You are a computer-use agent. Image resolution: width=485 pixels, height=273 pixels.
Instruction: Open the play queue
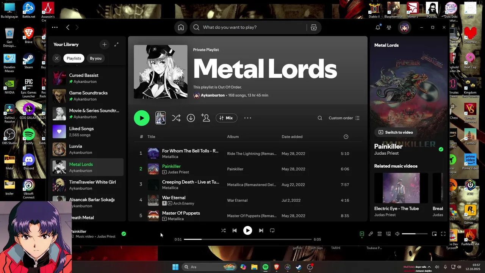(x=380, y=234)
